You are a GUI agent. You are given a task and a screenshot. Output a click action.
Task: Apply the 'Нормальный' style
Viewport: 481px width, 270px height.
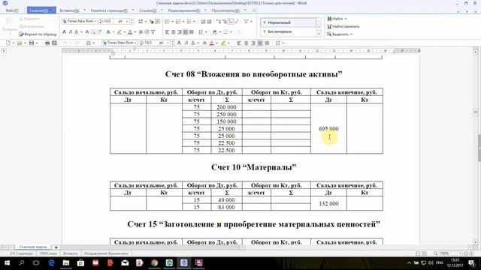click(x=289, y=22)
